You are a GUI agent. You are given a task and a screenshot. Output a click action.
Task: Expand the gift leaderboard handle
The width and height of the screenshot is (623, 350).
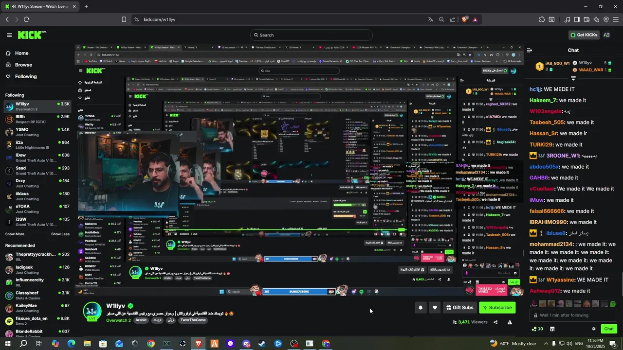coord(573,78)
